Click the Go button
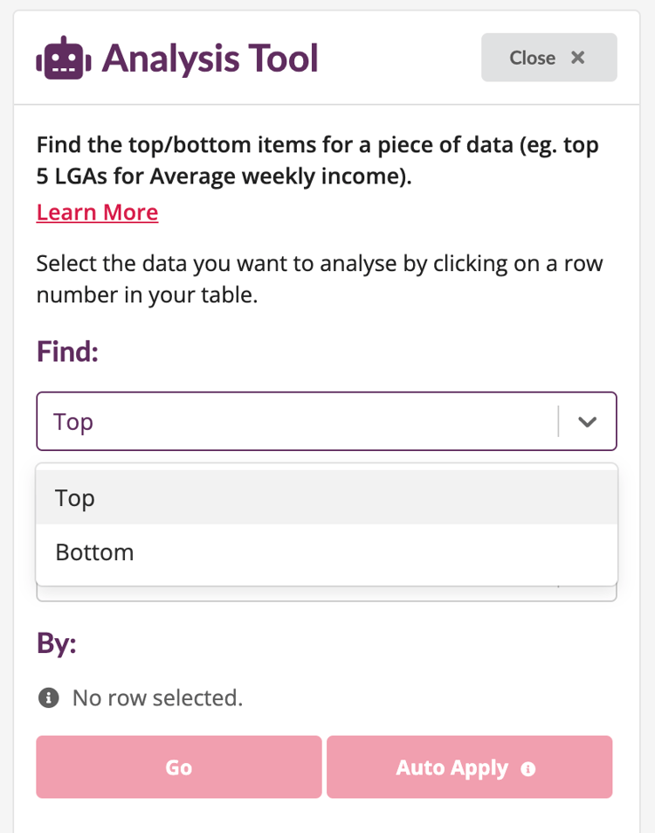655x833 pixels. point(178,767)
